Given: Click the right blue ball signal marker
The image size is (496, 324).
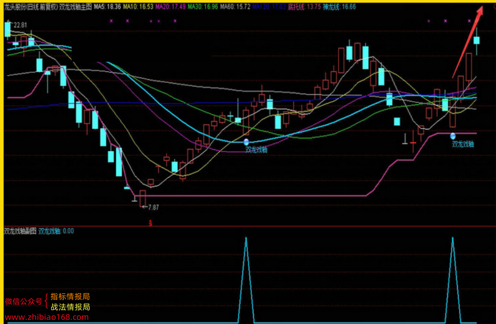Looking at the screenshot, I should tap(453, 136).
